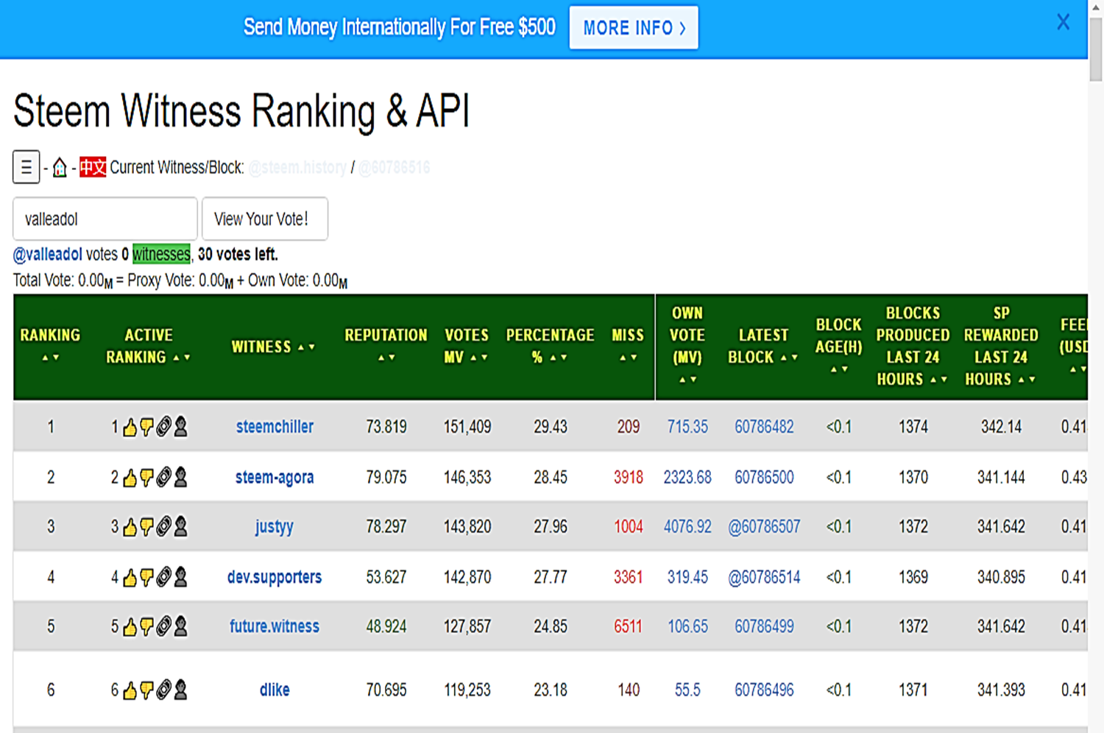This screenshot has width=1104, height=733.
Task: Open latest block 60786482 link
Action: [x=764, y=427]
